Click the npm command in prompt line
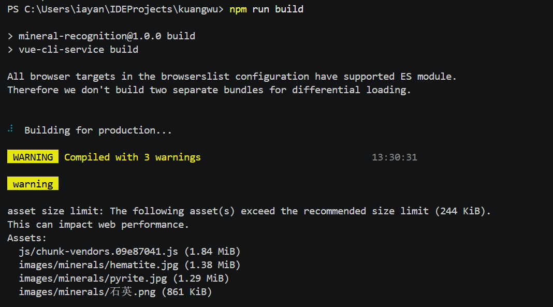The width and height of the screenshot is (553, 307). click(238, 9)
